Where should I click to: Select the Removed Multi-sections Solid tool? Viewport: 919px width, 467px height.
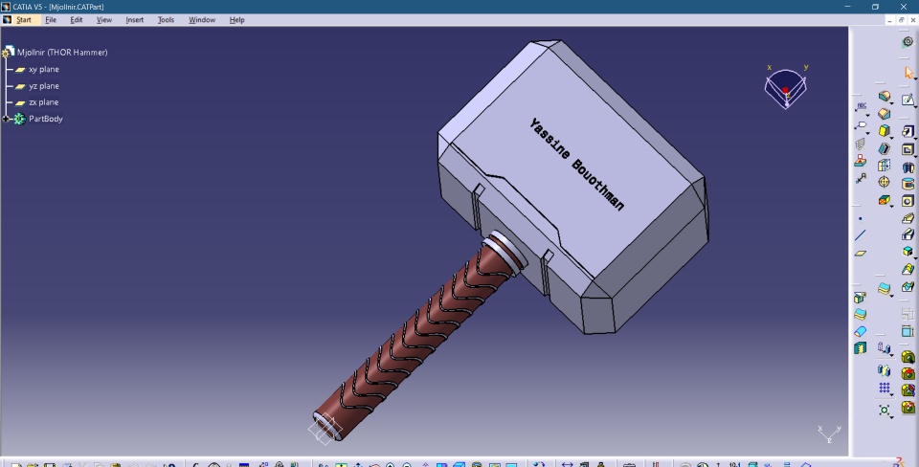(908, 286)
